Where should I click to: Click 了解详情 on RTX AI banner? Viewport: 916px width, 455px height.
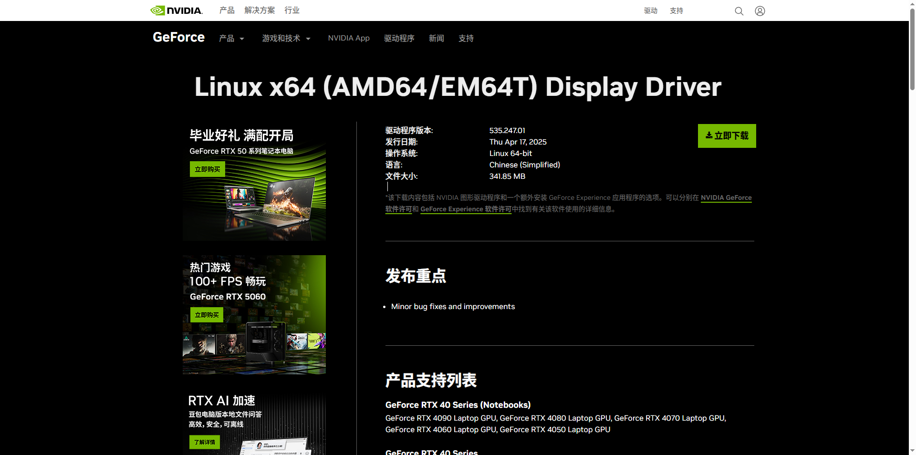(204, 442)
